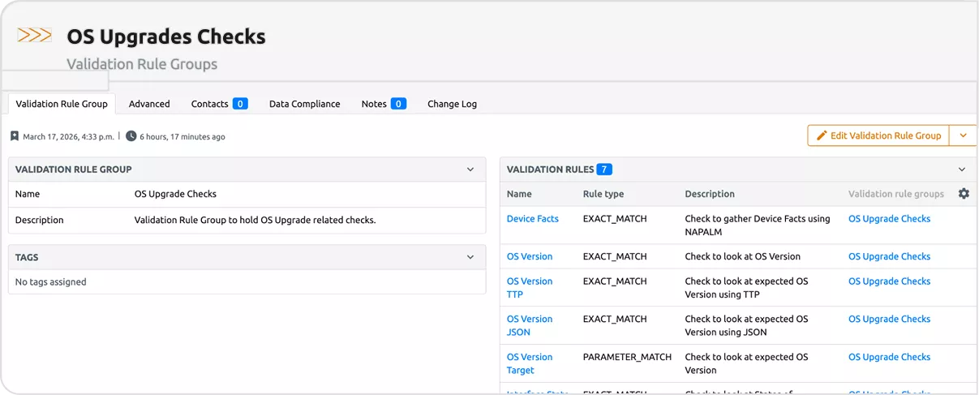Click the Validation Rules count badge
Viewport: 979px width, 395px height.
pos(604,170)
